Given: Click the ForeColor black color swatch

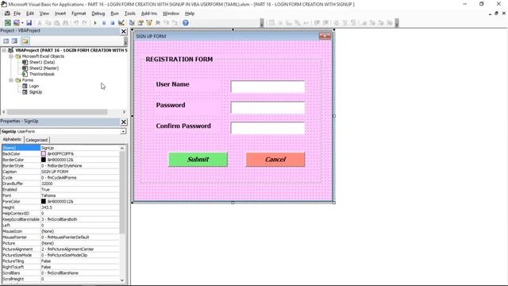Looking at the screenshot, I should [44, 201].
